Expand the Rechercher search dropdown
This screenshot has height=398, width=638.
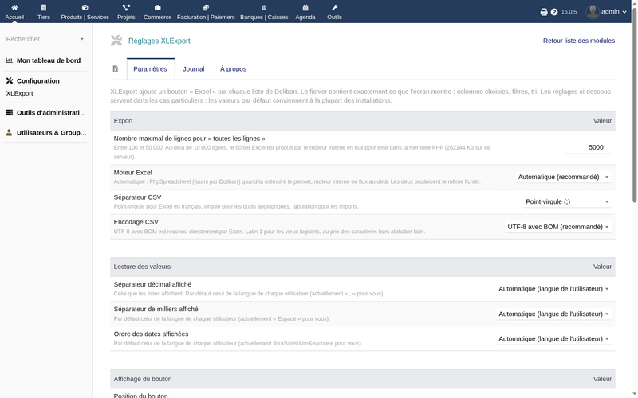[x=82, y=39]
